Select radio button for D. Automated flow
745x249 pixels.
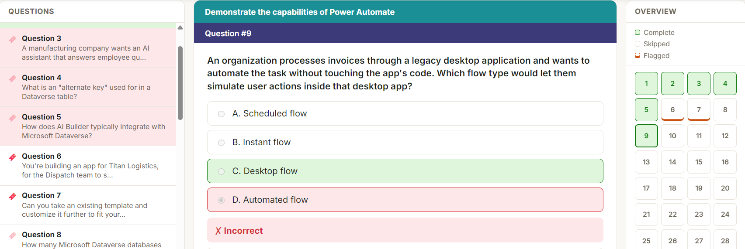(222, 200)
